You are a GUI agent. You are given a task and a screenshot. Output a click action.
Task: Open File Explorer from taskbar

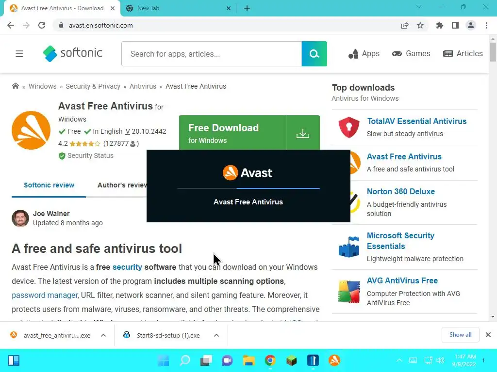(x=249, y=360)
